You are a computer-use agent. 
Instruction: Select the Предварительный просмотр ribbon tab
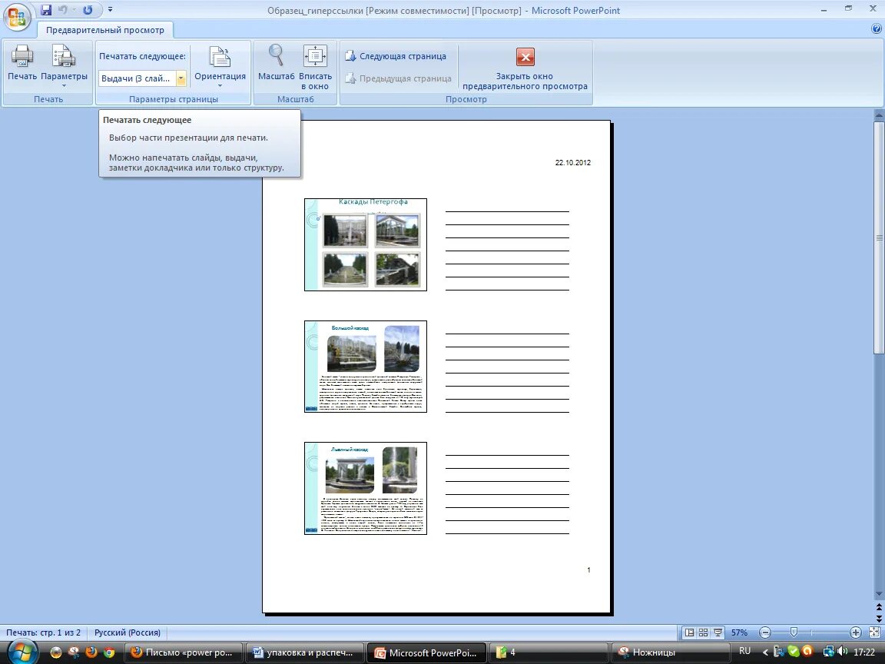click(105, 30)
